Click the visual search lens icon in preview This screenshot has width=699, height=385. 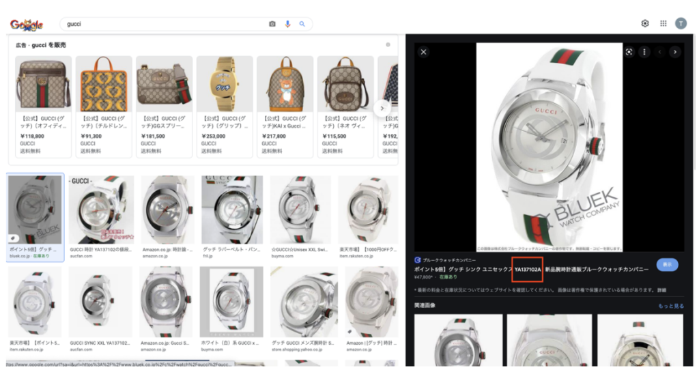pyautogui.click(x=629, y=52)
